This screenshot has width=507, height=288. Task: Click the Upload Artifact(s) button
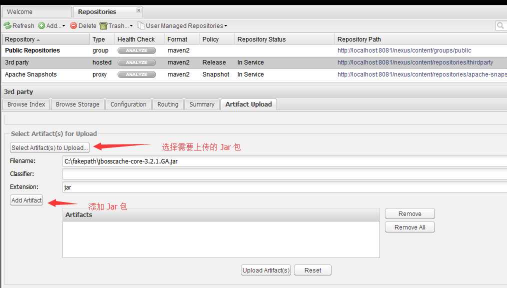coord(266,270)
